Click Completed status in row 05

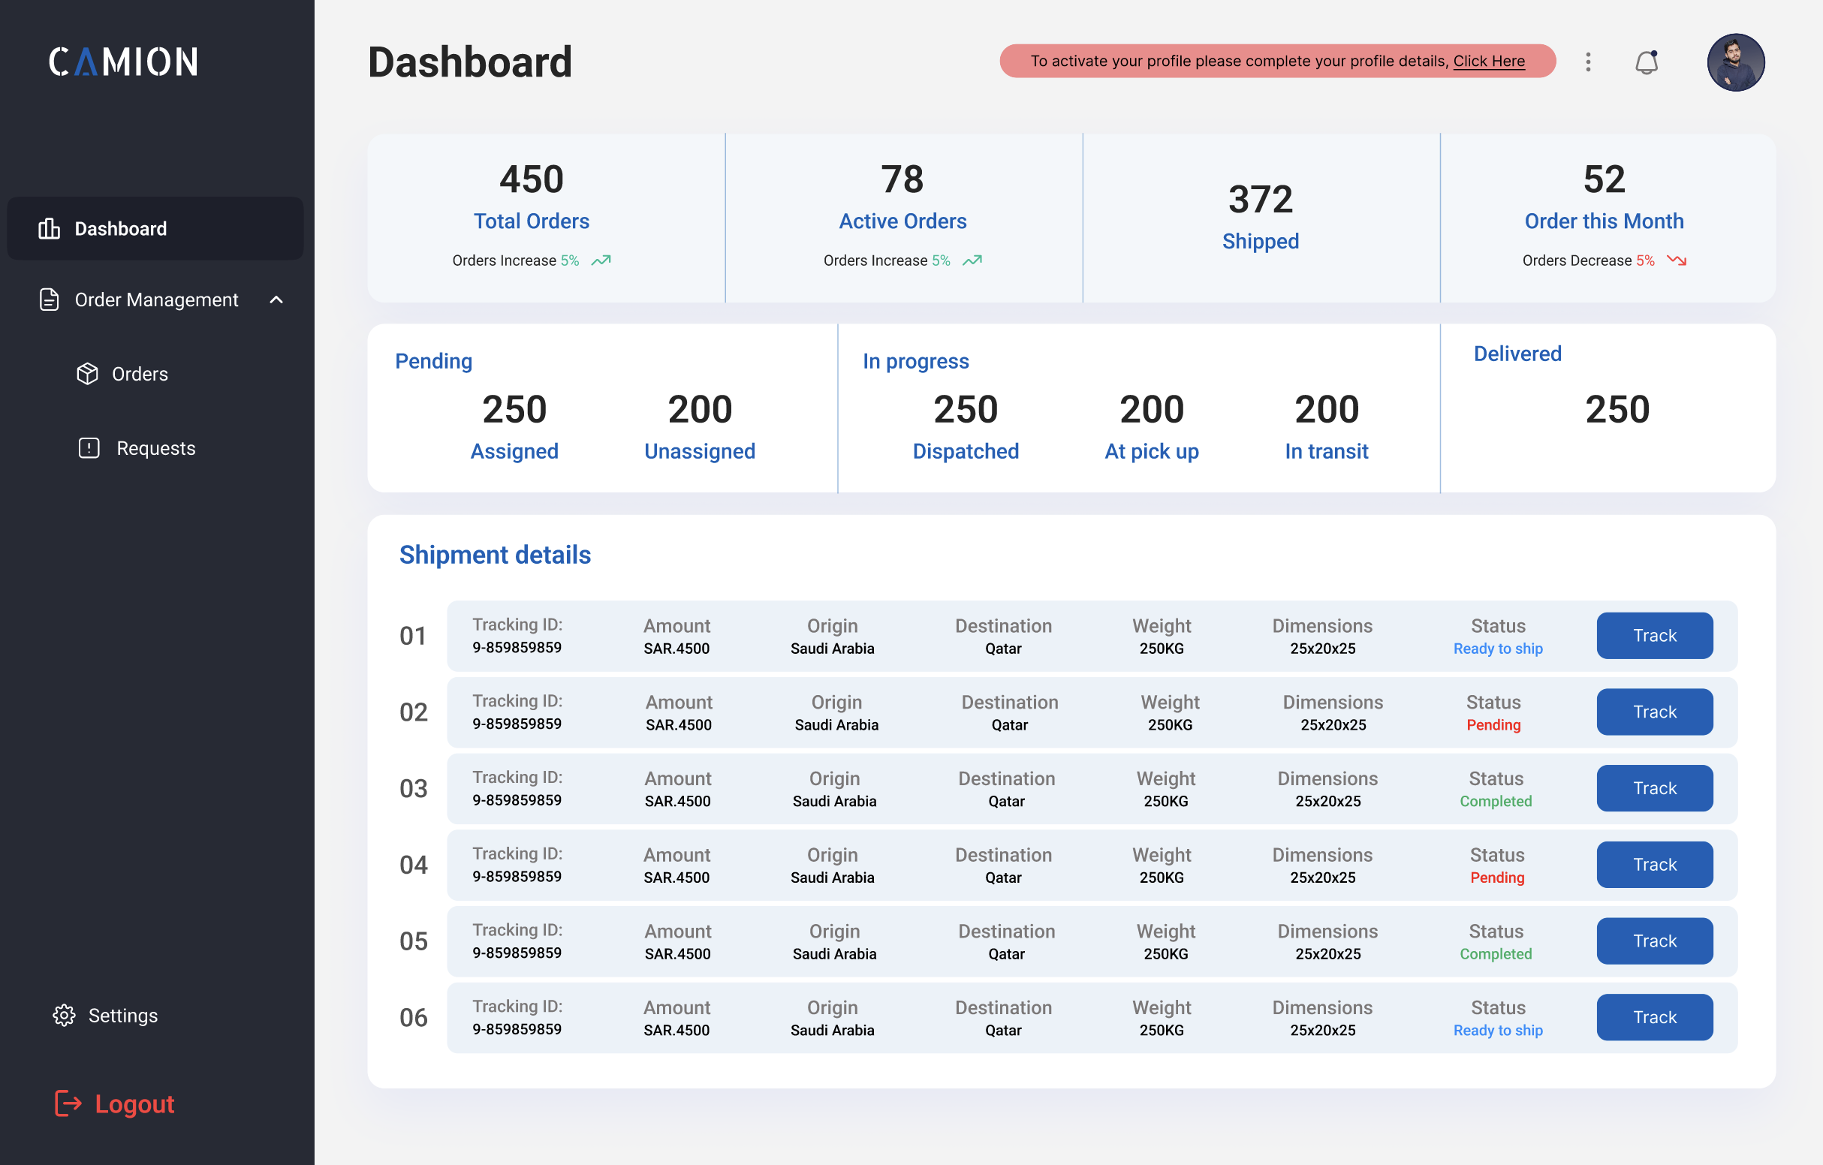(x=1496, y=954)
